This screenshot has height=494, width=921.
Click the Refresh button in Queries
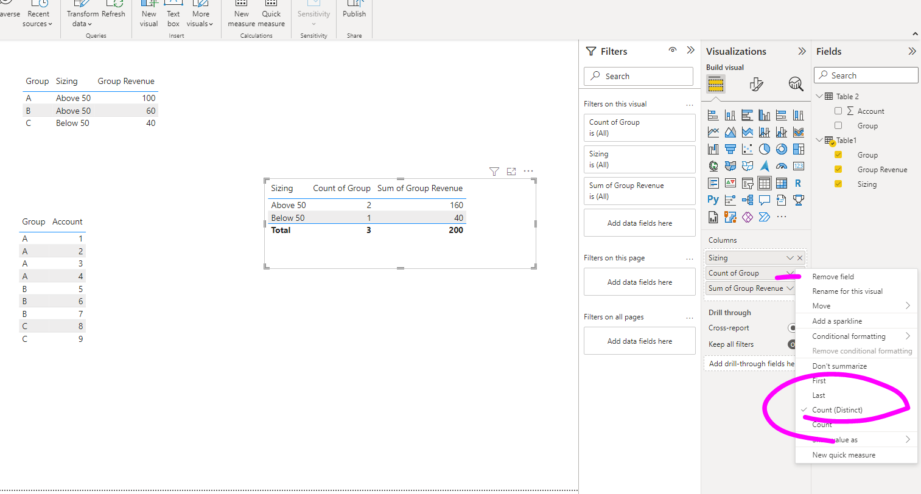[x=114, y=11]
